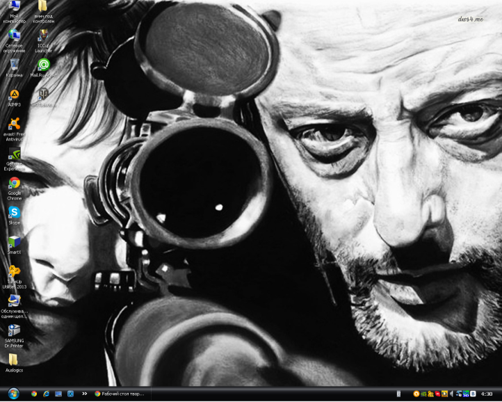Open the network connection tray icon
The width and height of the screenshot is (502, 402).
(x=459, y=394)
